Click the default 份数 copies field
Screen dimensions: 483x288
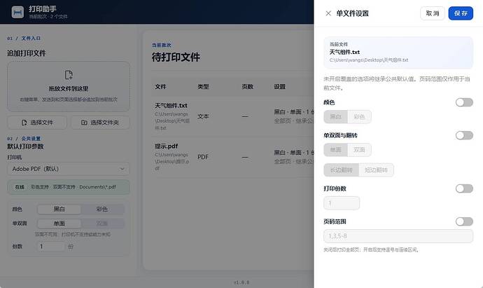coord(50,247)
